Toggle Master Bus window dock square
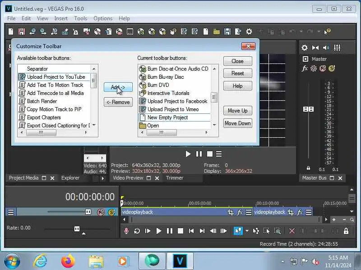Image resolution: width=361 pixels, height=270 pixels. coord(332,178)
